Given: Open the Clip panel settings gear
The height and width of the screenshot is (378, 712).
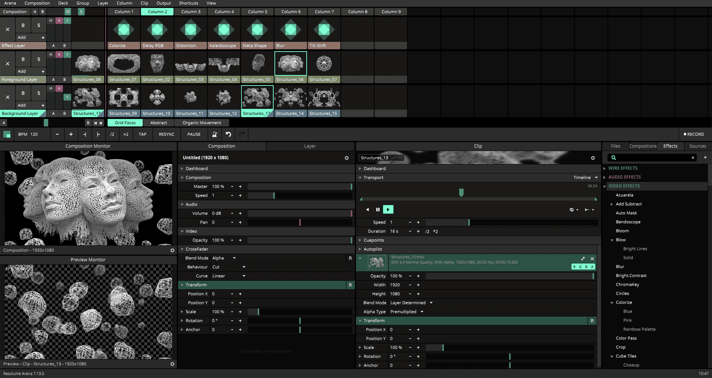Looking at the screenshot, I should pyautogui.click(x=593, y=158).
